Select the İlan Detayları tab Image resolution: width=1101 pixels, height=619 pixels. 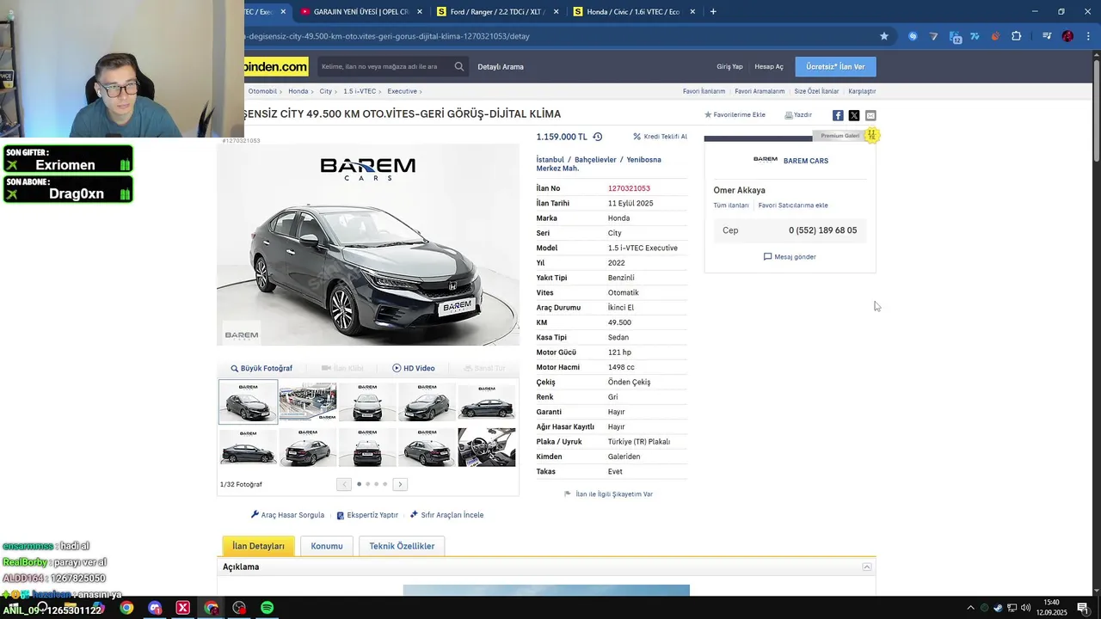click(x=258, y=546)
